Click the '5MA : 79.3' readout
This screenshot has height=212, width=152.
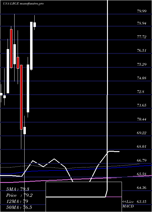tap(18, 189)
